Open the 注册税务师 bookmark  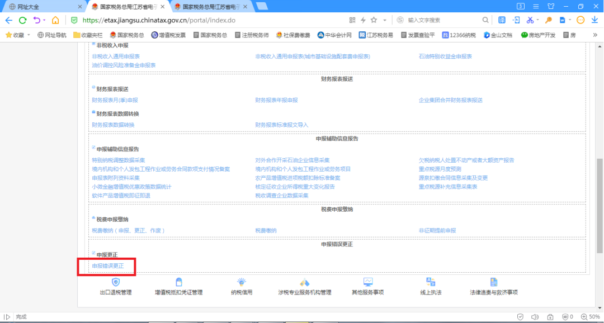click(x=252, y=35)
